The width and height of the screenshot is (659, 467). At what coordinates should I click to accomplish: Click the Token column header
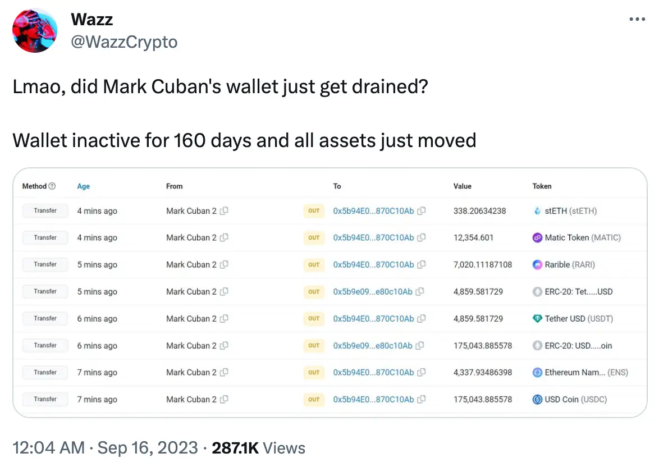click(x=542, y=186)
